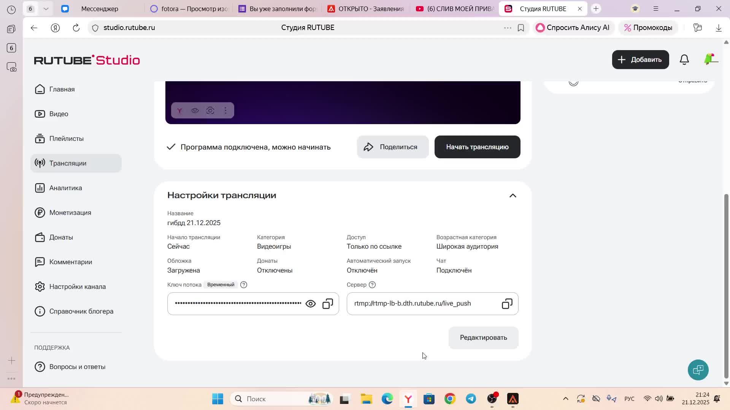Open three-dot menu on video preview
Viewport: 730px width, 410px height.
(225, 110)
